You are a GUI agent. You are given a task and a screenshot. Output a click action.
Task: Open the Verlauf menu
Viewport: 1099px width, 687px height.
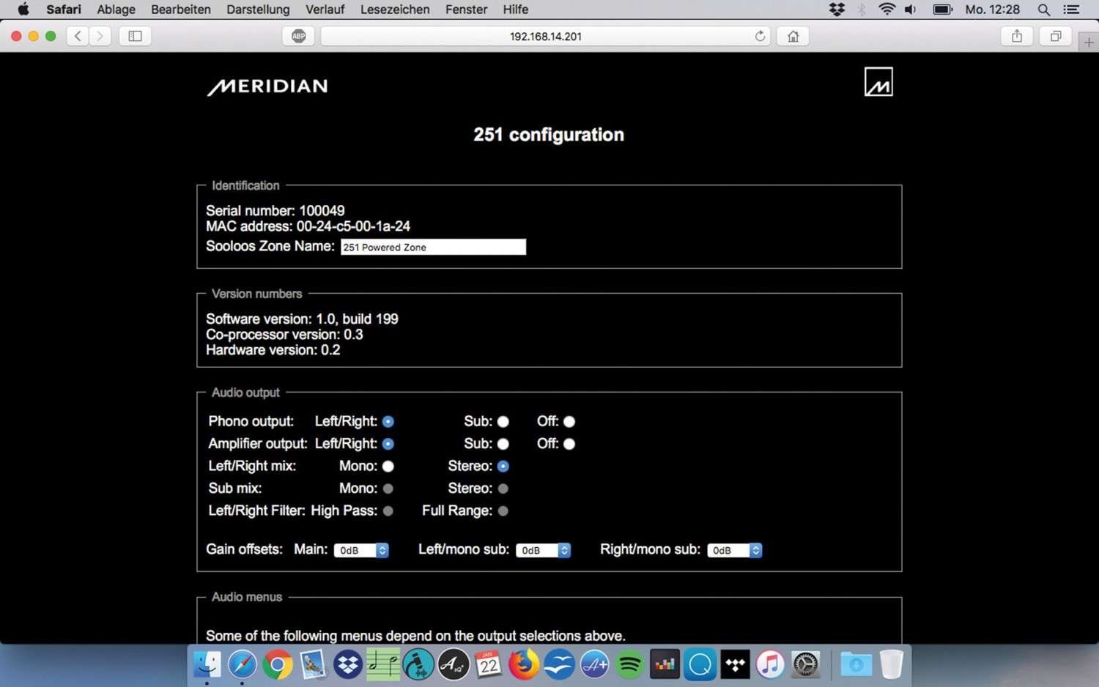pos(325,10)
